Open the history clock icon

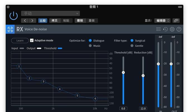(x=166, y=29)
